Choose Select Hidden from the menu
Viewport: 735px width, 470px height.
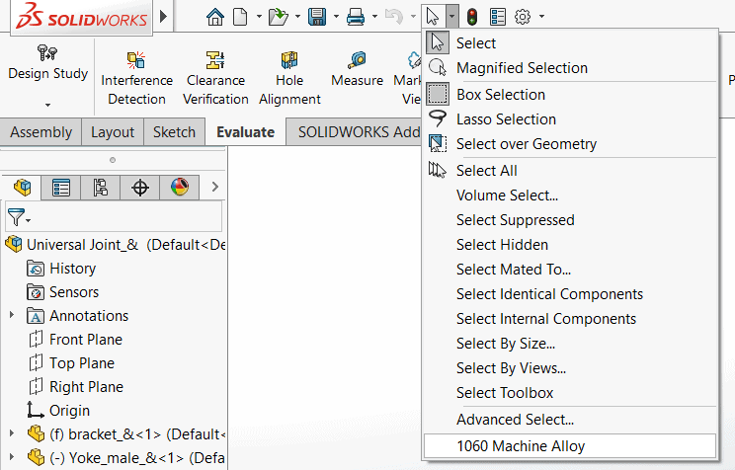pos(502,245)
